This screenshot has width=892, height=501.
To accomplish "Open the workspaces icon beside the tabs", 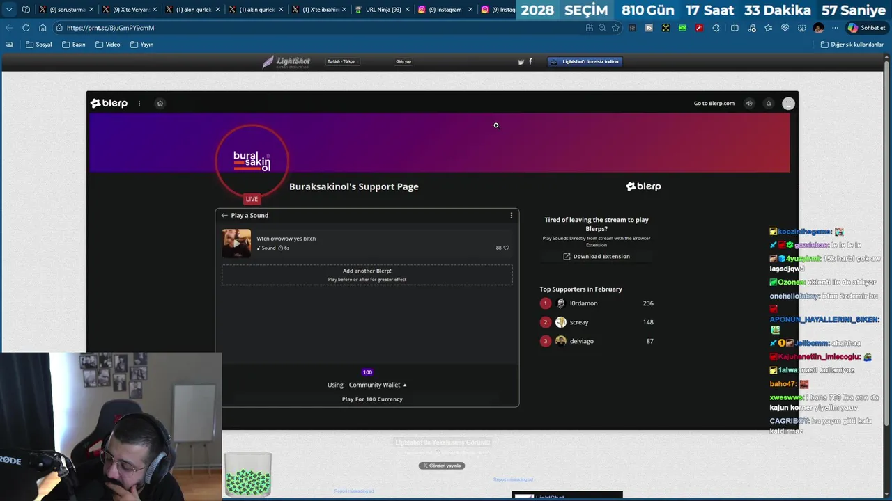I will coord(26,10).
